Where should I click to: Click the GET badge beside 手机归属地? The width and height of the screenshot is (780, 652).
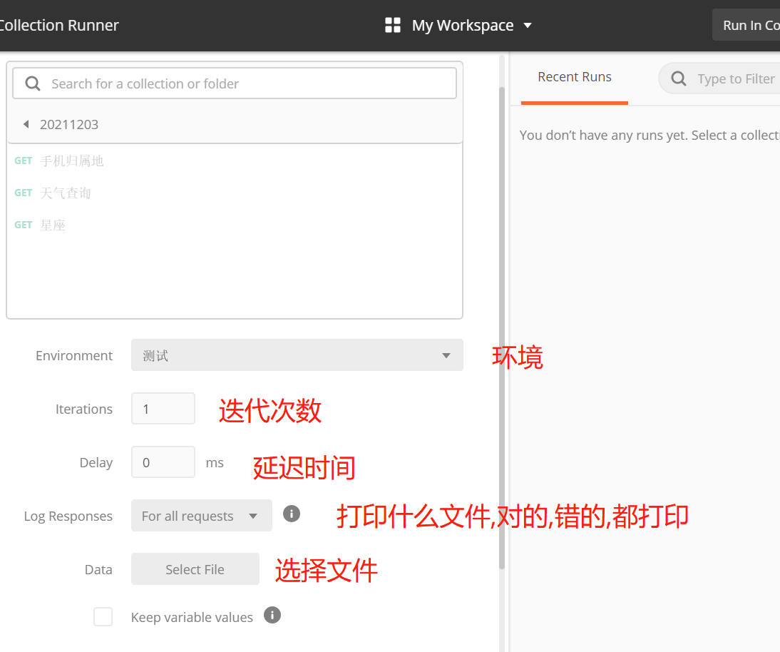click(x=24, y=161)
